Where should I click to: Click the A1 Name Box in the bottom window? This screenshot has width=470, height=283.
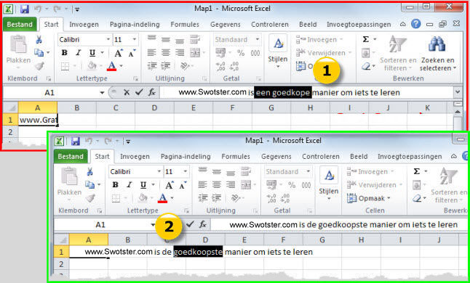pyautogui.click(x=100, y=224)
